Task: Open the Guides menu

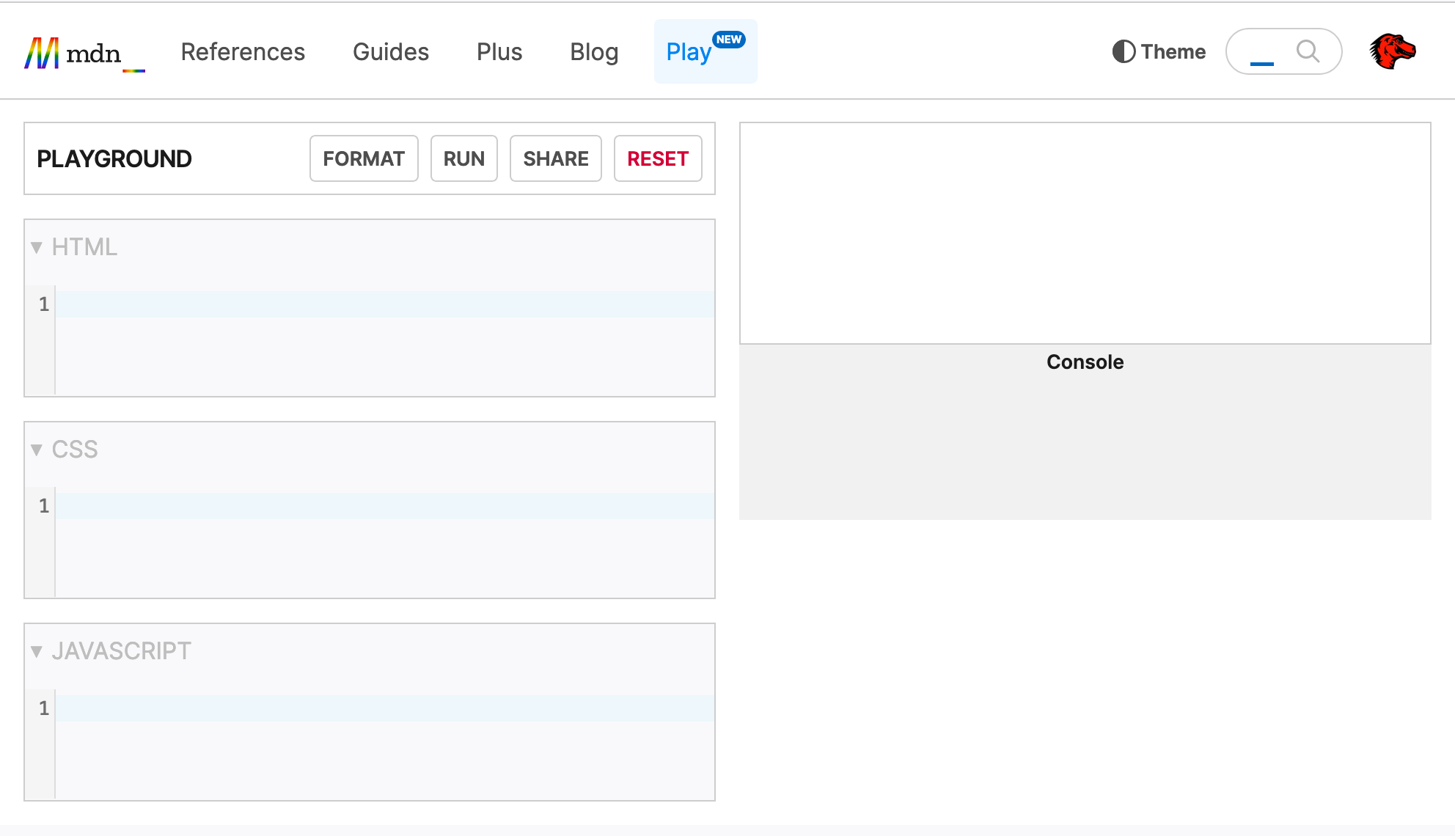Action: point(391,52)
